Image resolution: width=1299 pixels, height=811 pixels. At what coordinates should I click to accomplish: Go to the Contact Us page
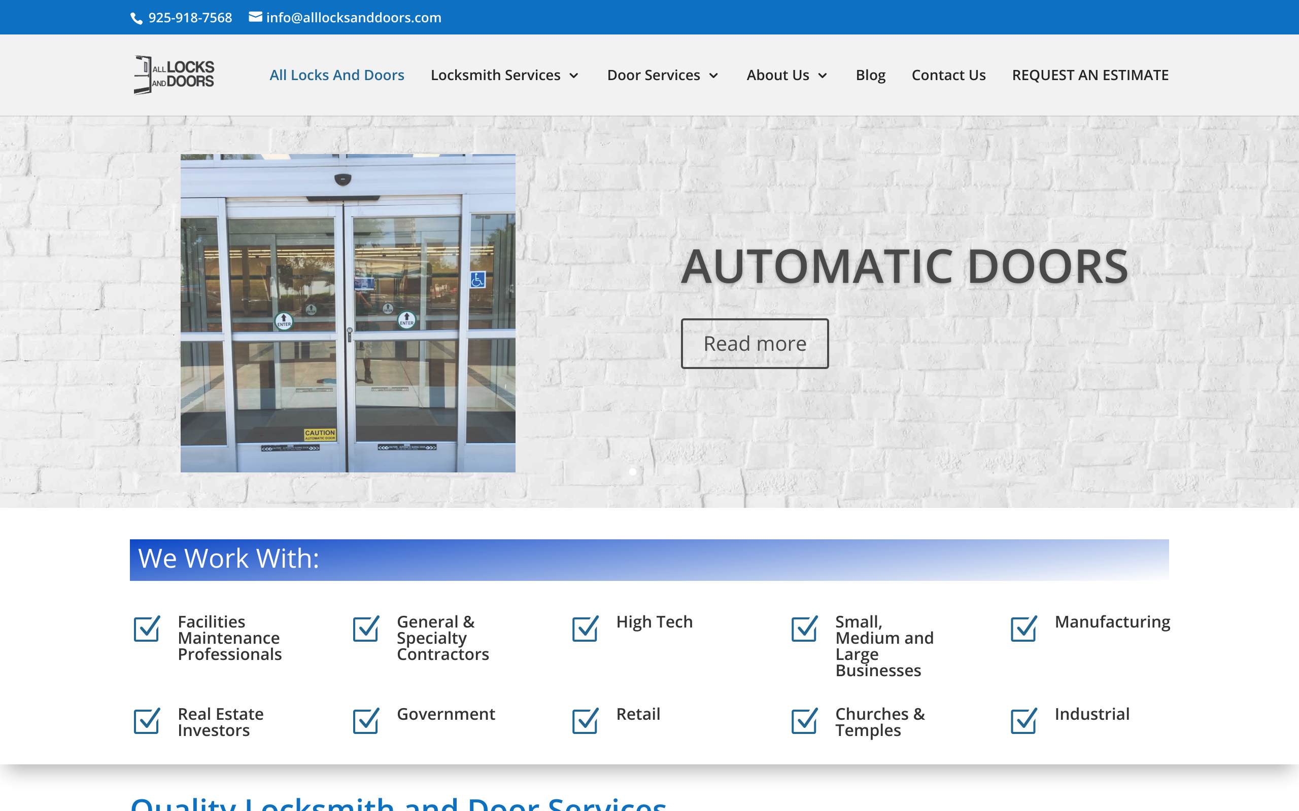(948, 75)
